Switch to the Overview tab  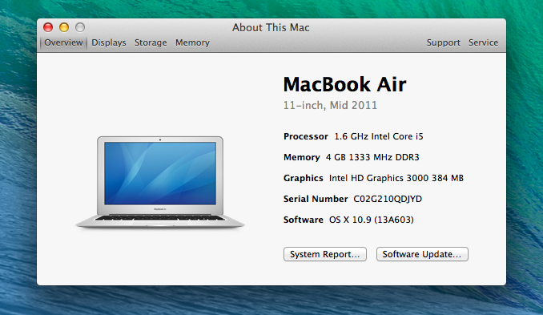click(63, 42)
